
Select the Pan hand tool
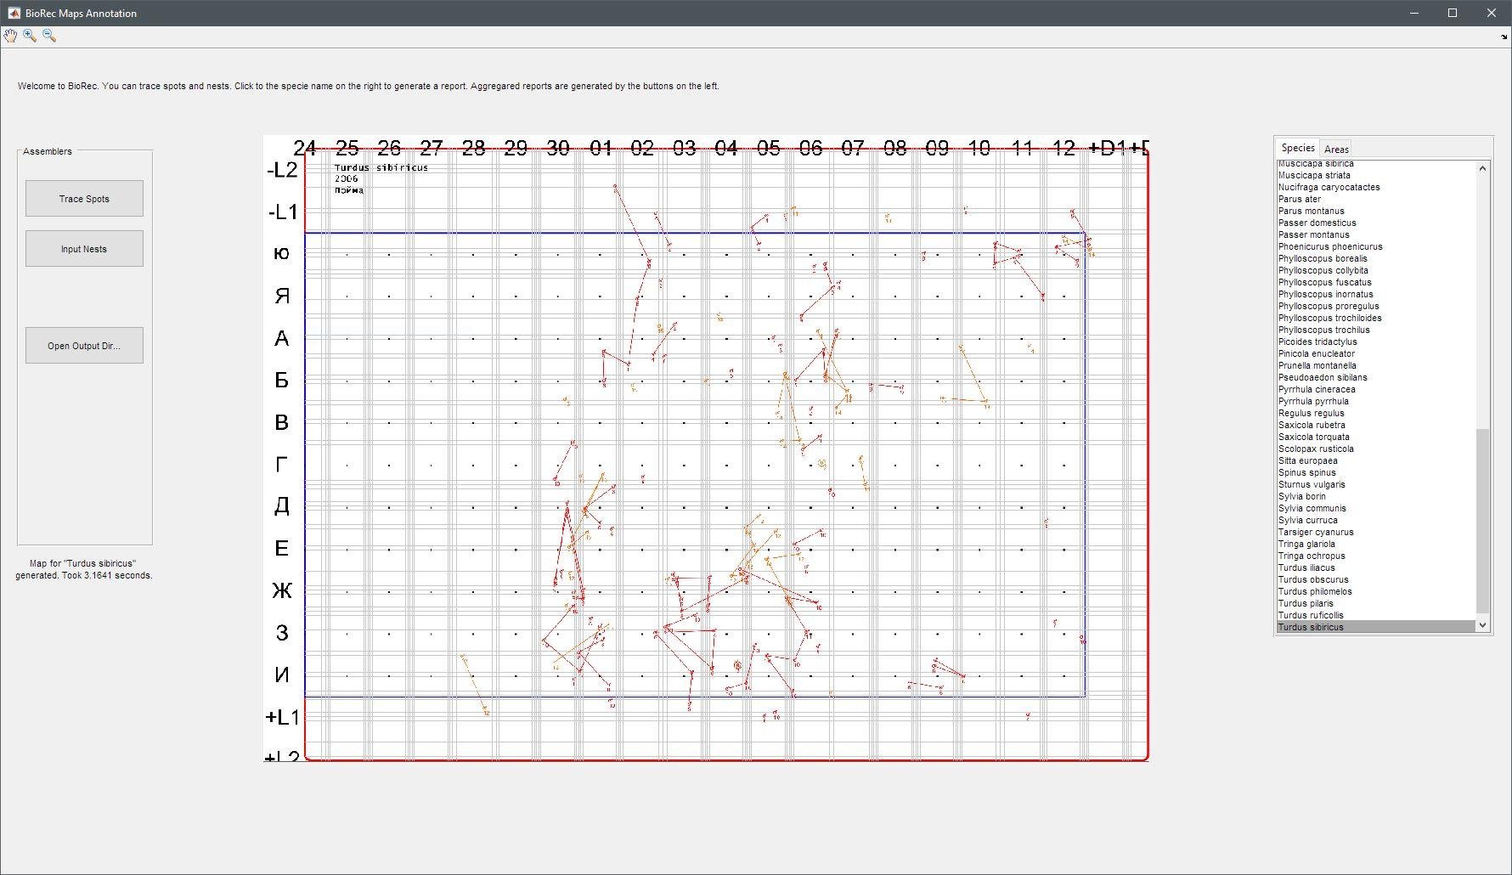point(10,36)
